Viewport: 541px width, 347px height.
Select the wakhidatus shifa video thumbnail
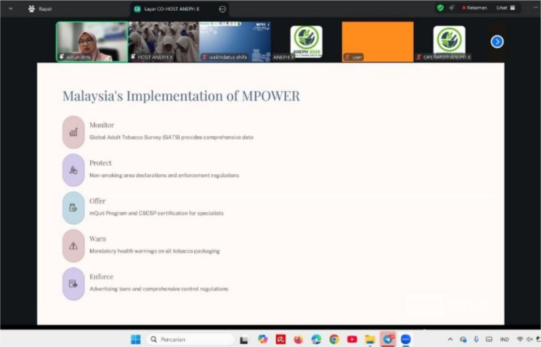[x=235, y=42]
